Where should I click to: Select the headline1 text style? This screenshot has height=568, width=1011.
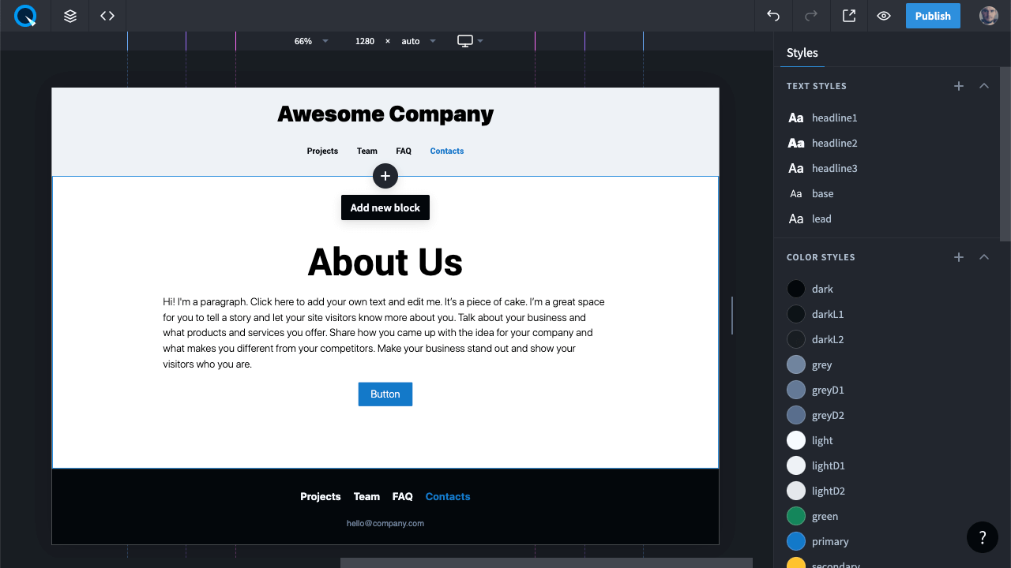(x=834, y=118)
